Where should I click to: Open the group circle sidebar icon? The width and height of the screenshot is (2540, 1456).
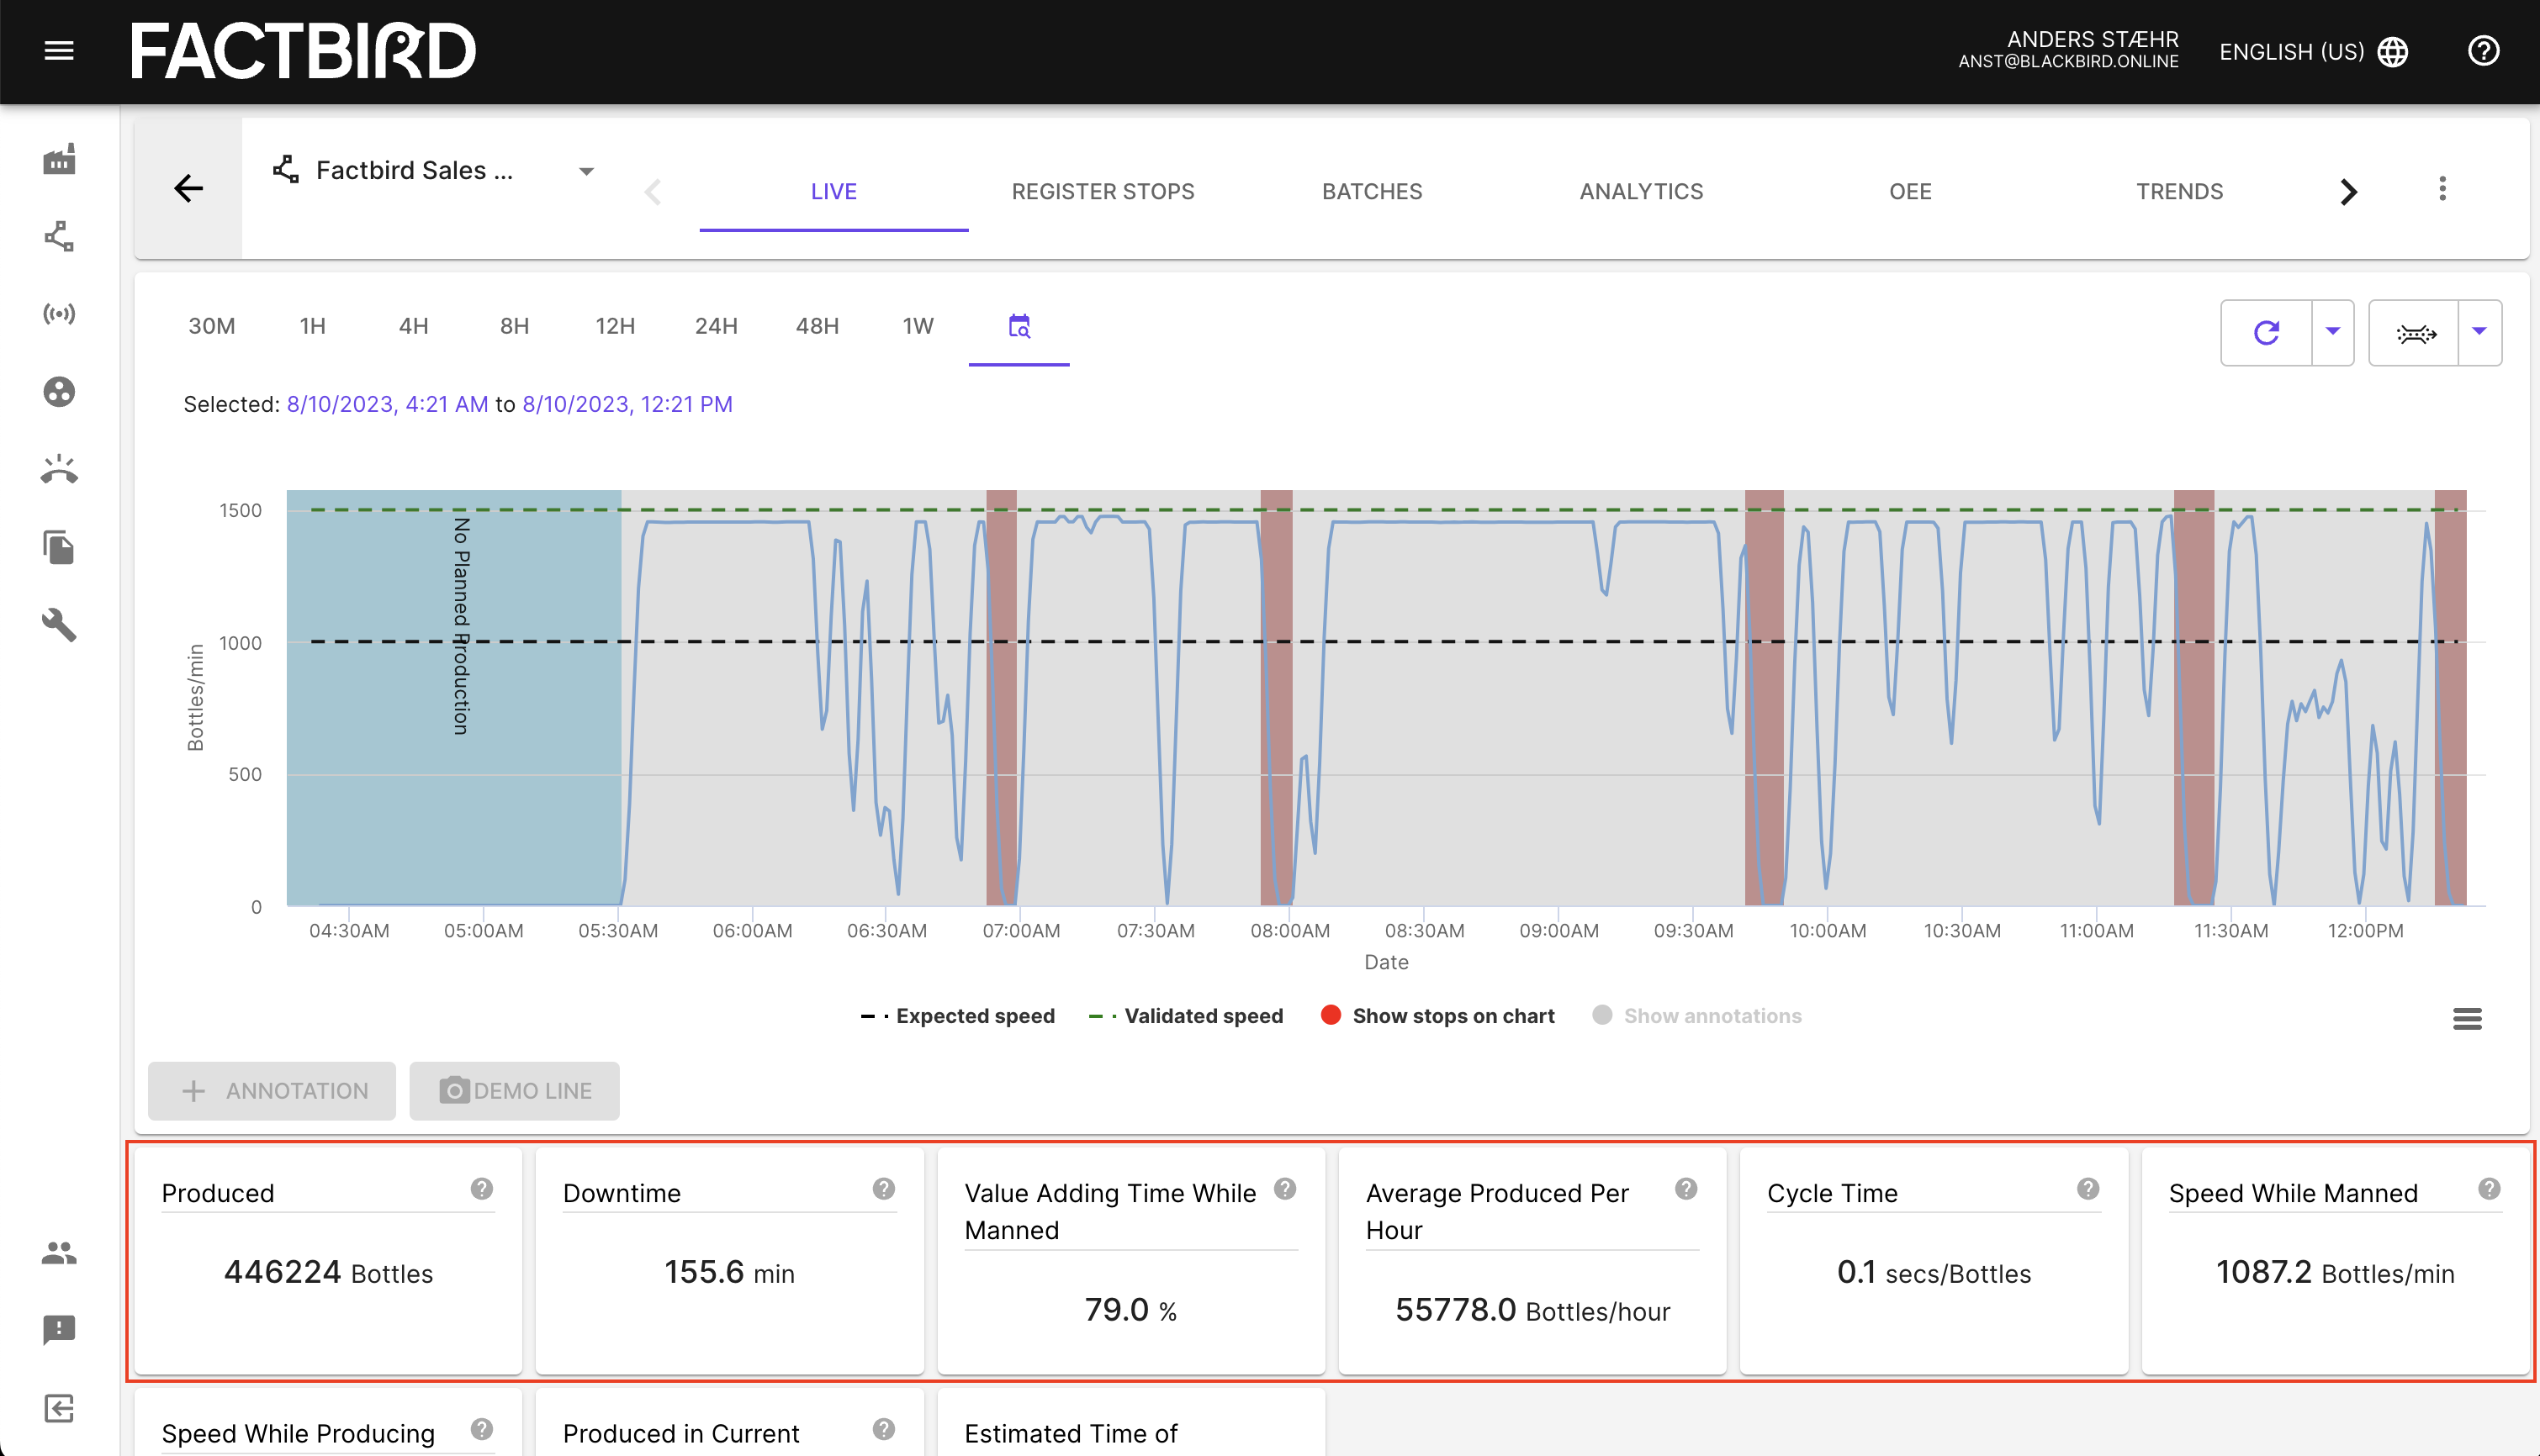click(59, 392)
